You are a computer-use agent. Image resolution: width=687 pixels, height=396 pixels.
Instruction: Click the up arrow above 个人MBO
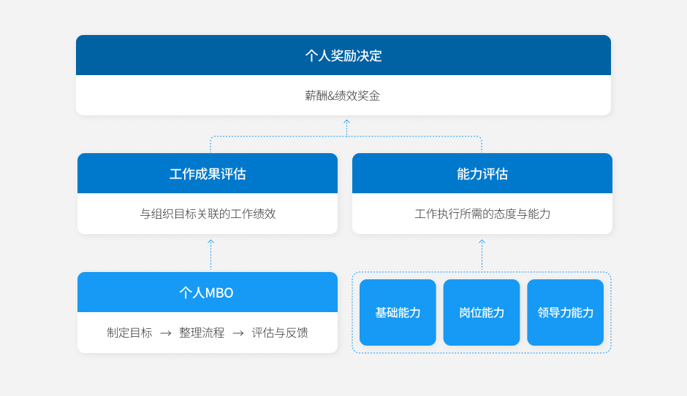(x=210, y=244)
